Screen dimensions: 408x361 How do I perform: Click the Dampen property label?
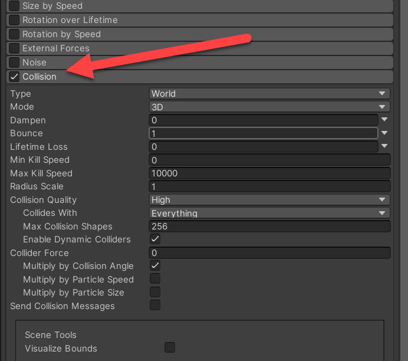click(x=28, y=120)
